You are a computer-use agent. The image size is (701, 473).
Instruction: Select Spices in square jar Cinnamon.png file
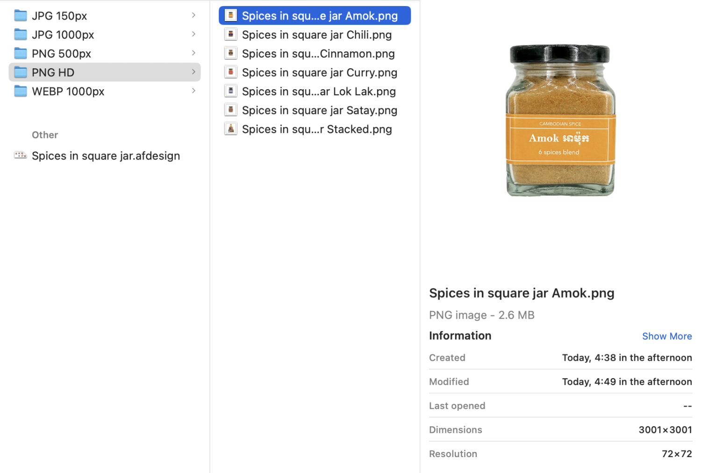pyautogui.click(x=318, y=54)
